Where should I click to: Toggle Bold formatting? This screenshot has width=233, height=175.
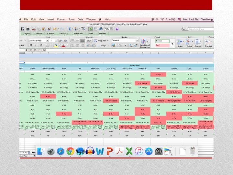point(31,45)
